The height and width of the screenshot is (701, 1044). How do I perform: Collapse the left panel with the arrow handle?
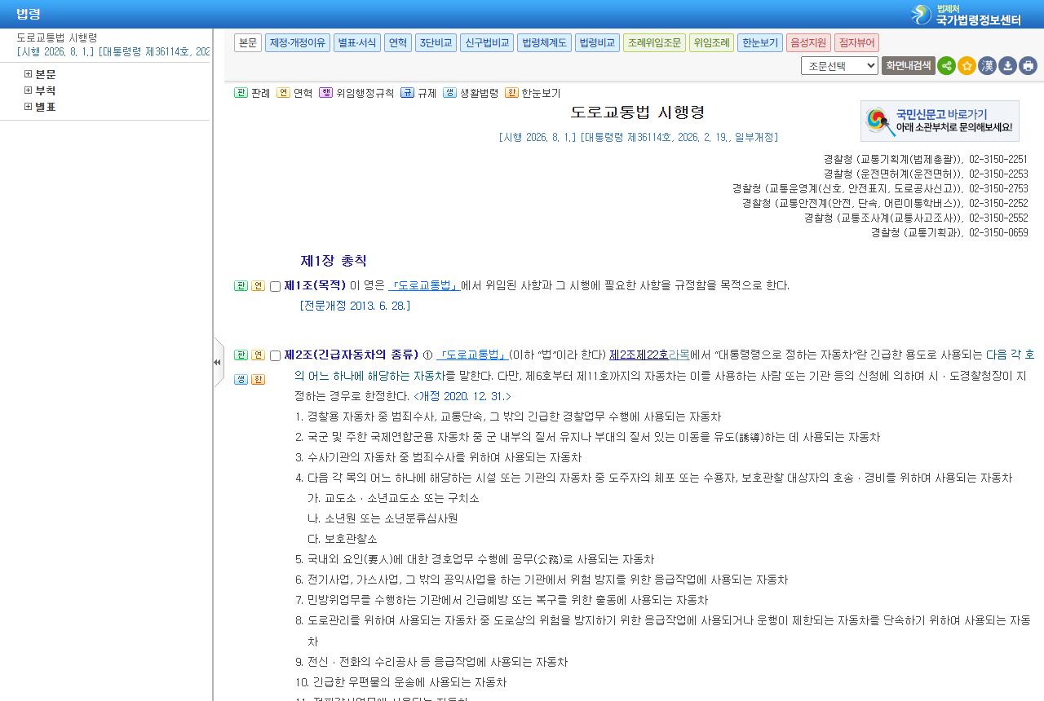pos(218,362)
